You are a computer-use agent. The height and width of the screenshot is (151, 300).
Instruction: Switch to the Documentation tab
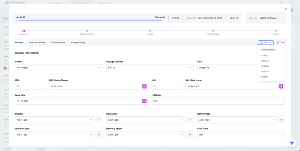58,43
